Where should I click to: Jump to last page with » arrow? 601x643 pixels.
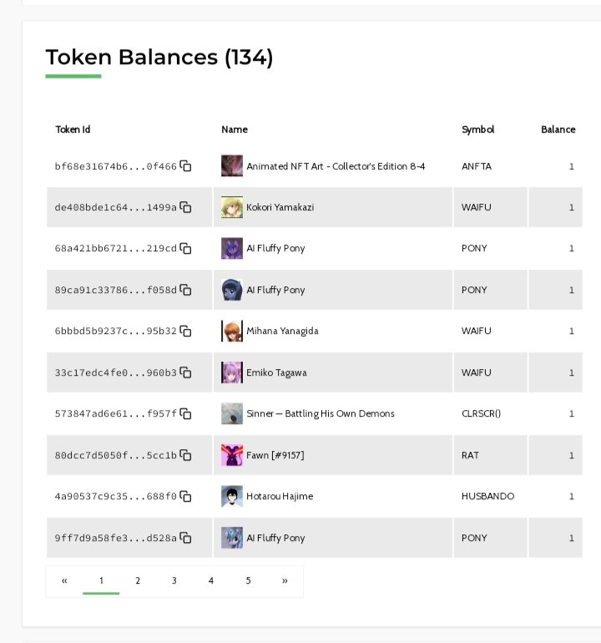285,580
